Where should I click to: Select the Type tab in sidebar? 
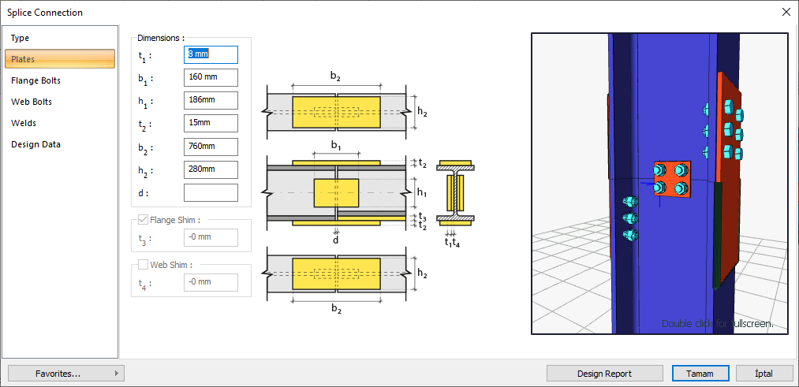pyautogui.click(x=21, y=38)
